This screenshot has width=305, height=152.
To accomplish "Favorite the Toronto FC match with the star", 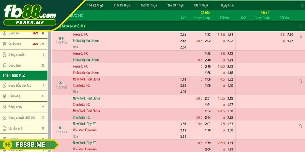I will [300, 36].
